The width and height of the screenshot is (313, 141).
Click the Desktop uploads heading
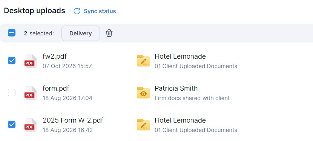(35, 11)
